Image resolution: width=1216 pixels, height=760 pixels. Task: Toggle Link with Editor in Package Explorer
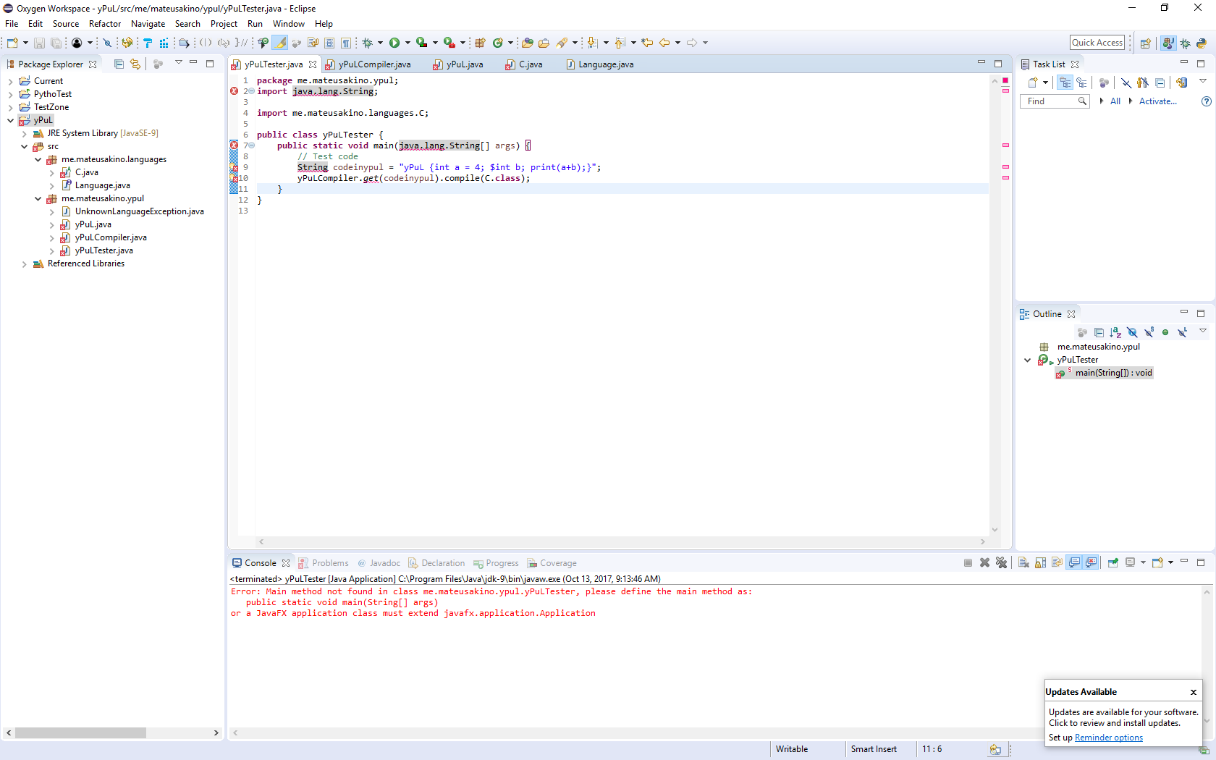click(x=135, y=64)
